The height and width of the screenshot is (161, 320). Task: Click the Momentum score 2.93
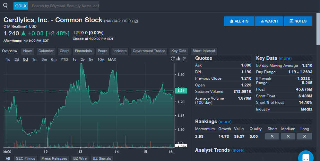point(199,137)
